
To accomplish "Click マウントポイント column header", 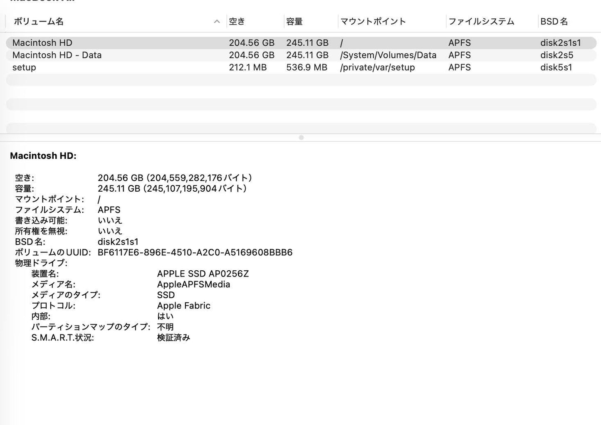I will tap(373, 22).
